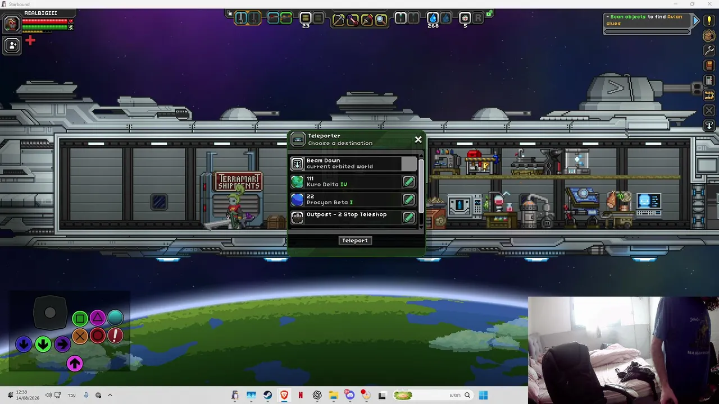Viewport: 719px width, 404px height.
Task: Edit the Procyon Beta I bookmark
Action: (x=409, y=199)
